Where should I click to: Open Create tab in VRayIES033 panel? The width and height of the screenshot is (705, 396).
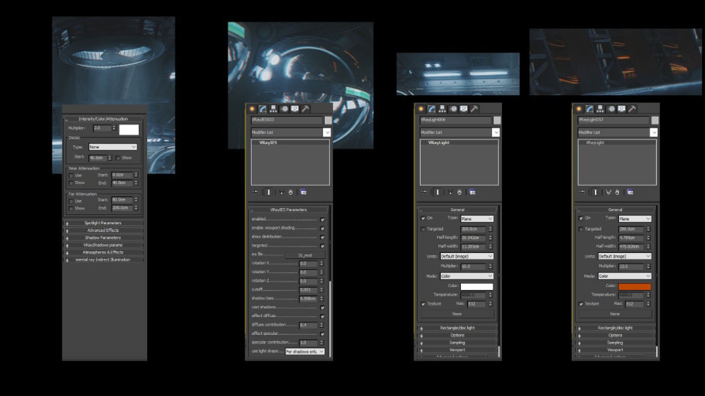point(253,108)
